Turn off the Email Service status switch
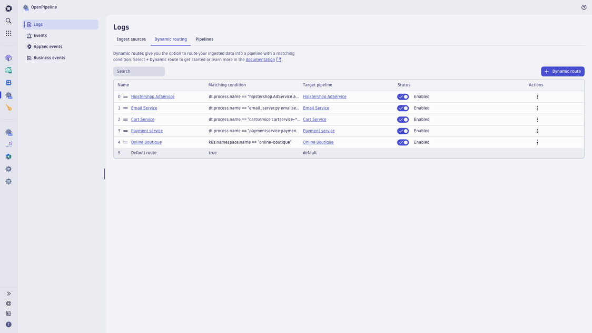This screenshot has height=333, width=592. click(402, 107)
